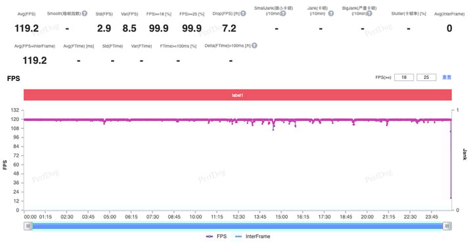Click the Drop(FPS) value 7.2

(229, 28)
